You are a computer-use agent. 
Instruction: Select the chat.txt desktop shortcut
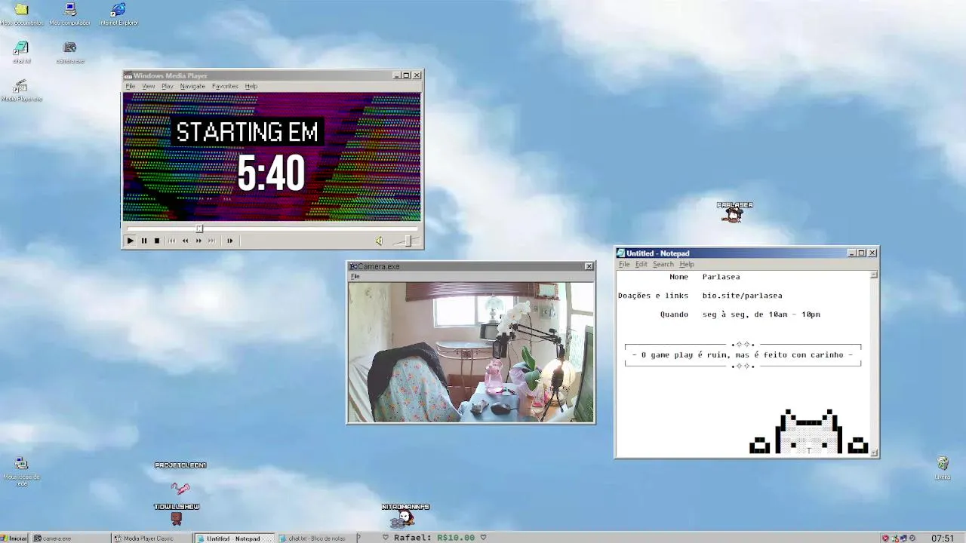[x=21, y=52]
